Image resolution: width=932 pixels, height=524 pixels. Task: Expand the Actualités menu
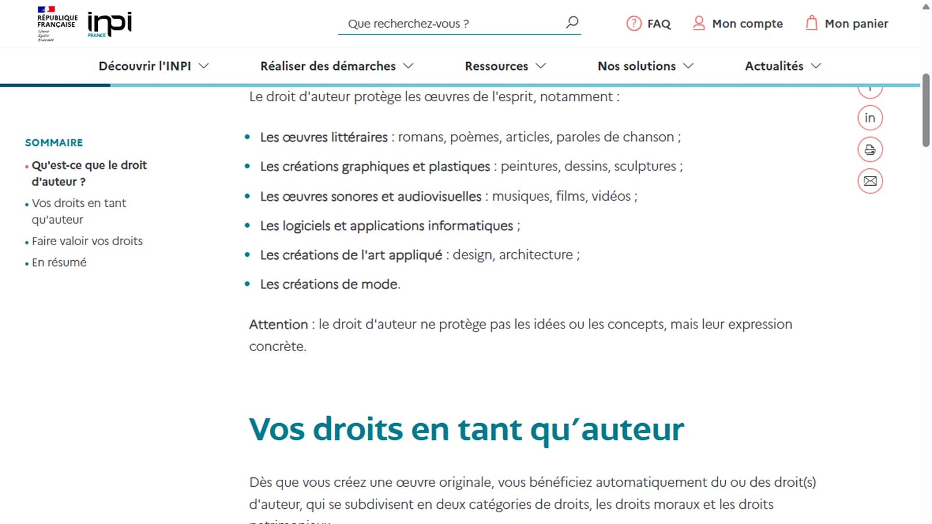pyautogui.click(x=783, y=66)
